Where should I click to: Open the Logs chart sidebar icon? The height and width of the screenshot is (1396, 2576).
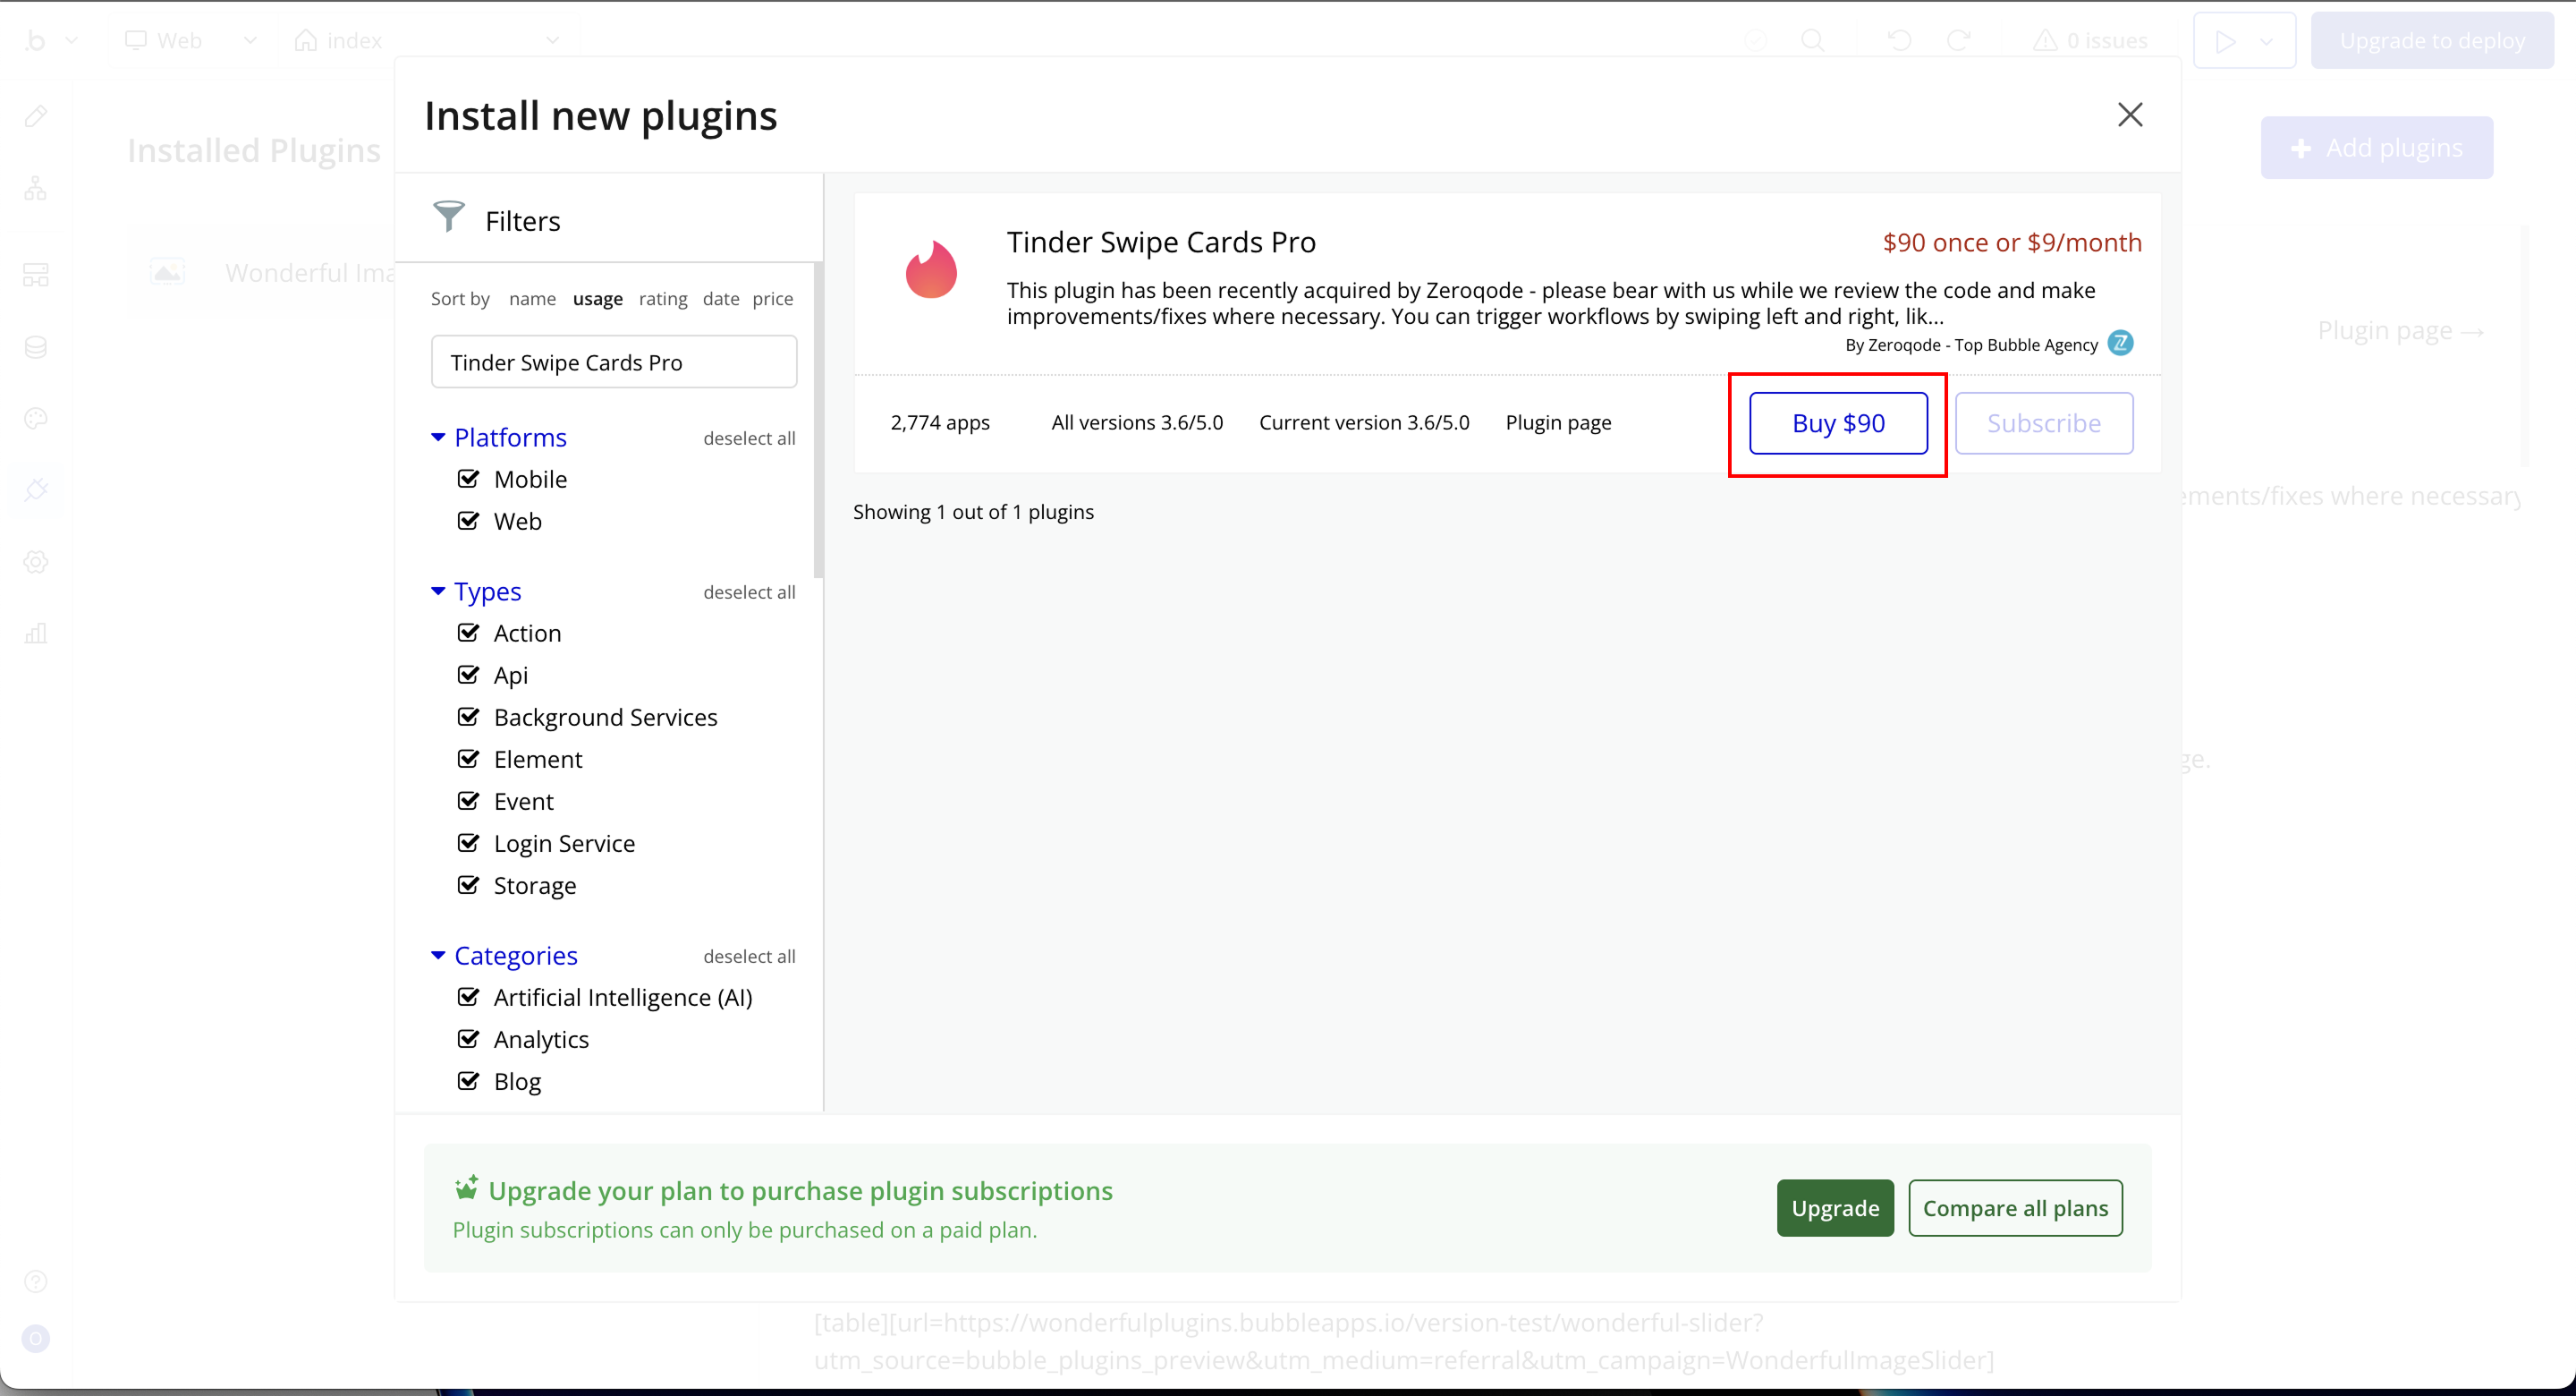36,634
